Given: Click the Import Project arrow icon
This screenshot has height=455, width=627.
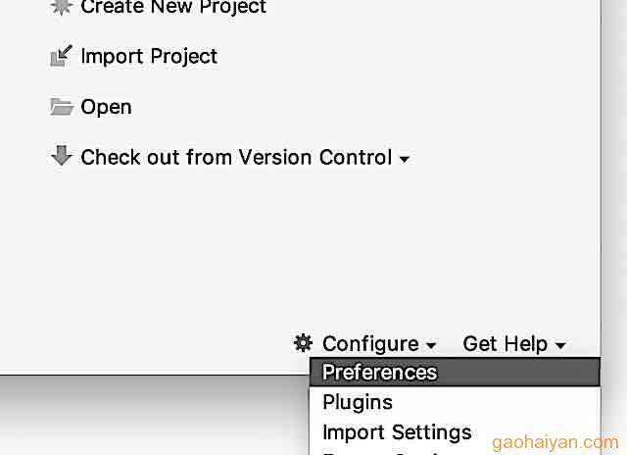Looking at the screenshot, I should pos(61,56).
